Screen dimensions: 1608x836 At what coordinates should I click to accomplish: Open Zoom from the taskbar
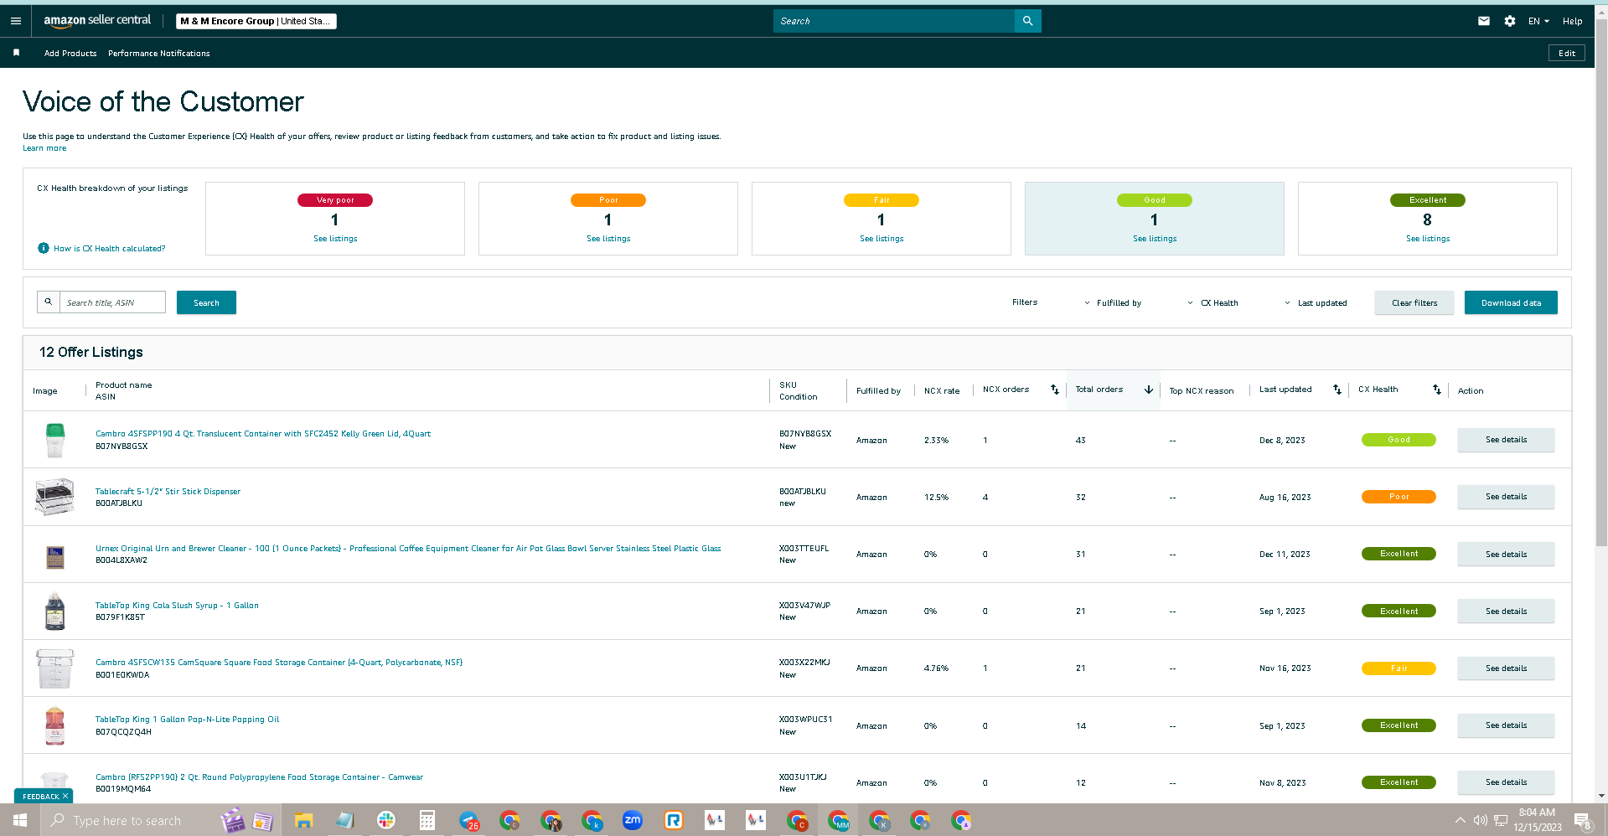coord(633,820)
